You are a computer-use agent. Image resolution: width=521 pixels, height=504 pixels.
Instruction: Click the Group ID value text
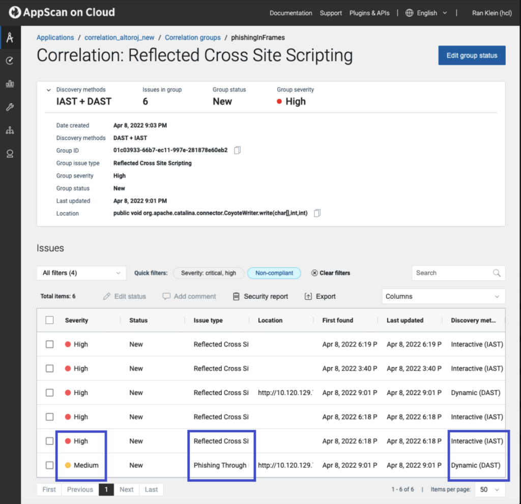[170, 150]
